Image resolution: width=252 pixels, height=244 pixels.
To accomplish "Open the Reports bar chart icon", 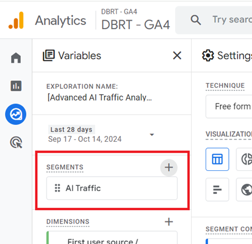I will point(16,86).
